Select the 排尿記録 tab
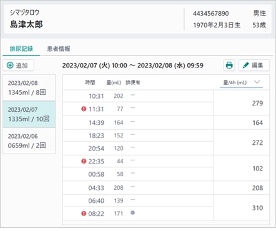Viewport: 276px width, 231px height. (x=21, y=49)
